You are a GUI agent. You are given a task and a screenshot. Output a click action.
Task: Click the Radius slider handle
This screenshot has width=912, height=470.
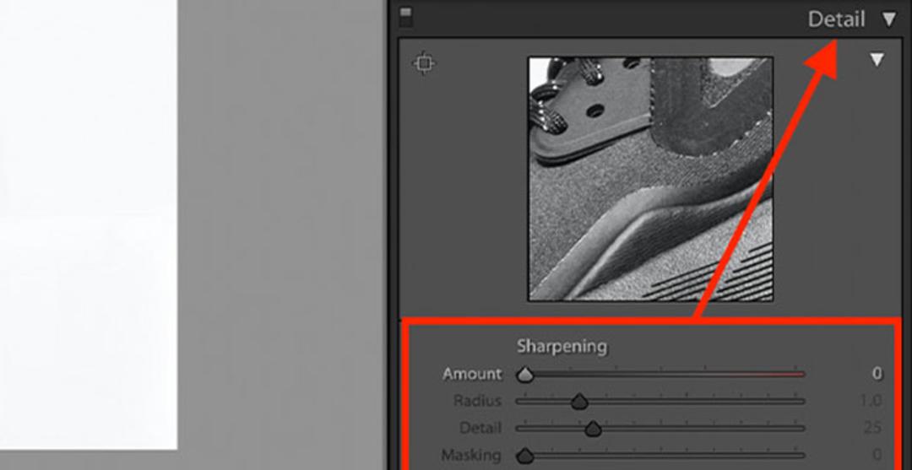[x=578, y=402]
